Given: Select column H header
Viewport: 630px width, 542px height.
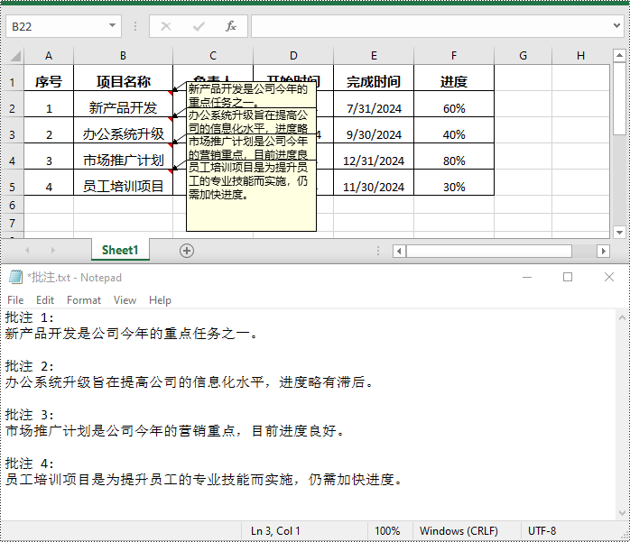Looking at the screenshot, I should (580, 56).
